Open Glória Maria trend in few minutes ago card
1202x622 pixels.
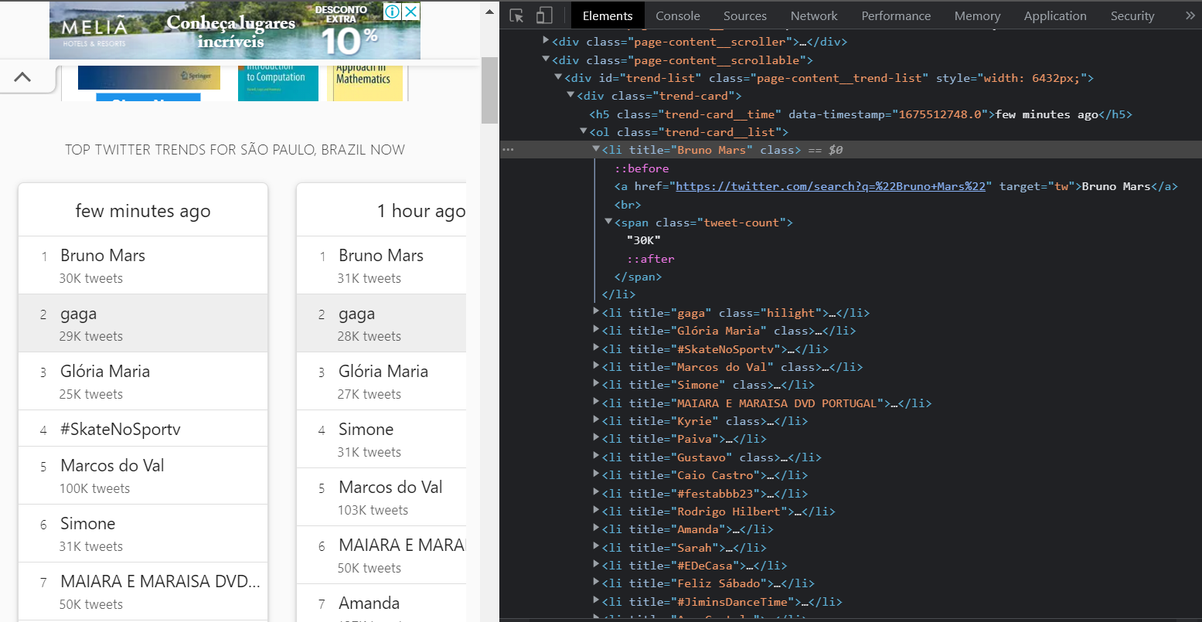105,372
